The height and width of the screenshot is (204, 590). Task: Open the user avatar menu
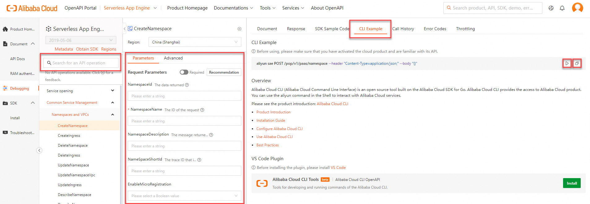(x=577, y=8)
